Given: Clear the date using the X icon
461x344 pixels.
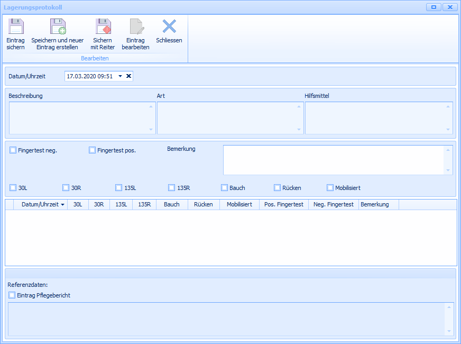Looking at the screenshot, I should 128,76.
